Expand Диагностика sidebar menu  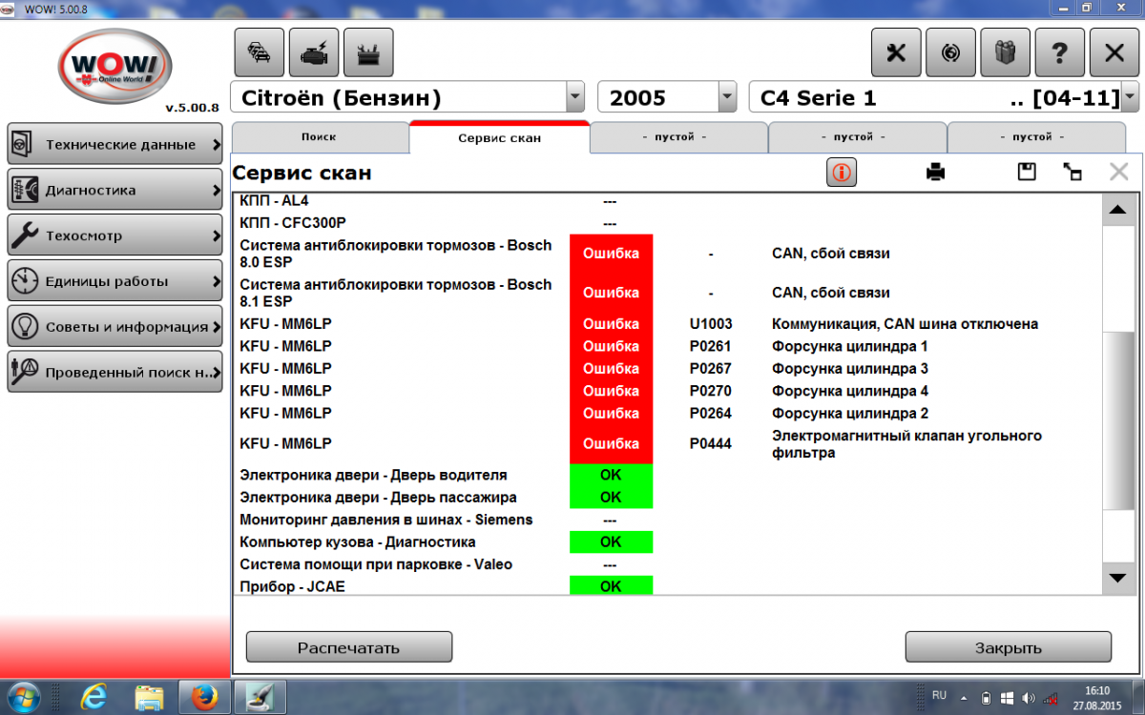[x=114, y=190]
